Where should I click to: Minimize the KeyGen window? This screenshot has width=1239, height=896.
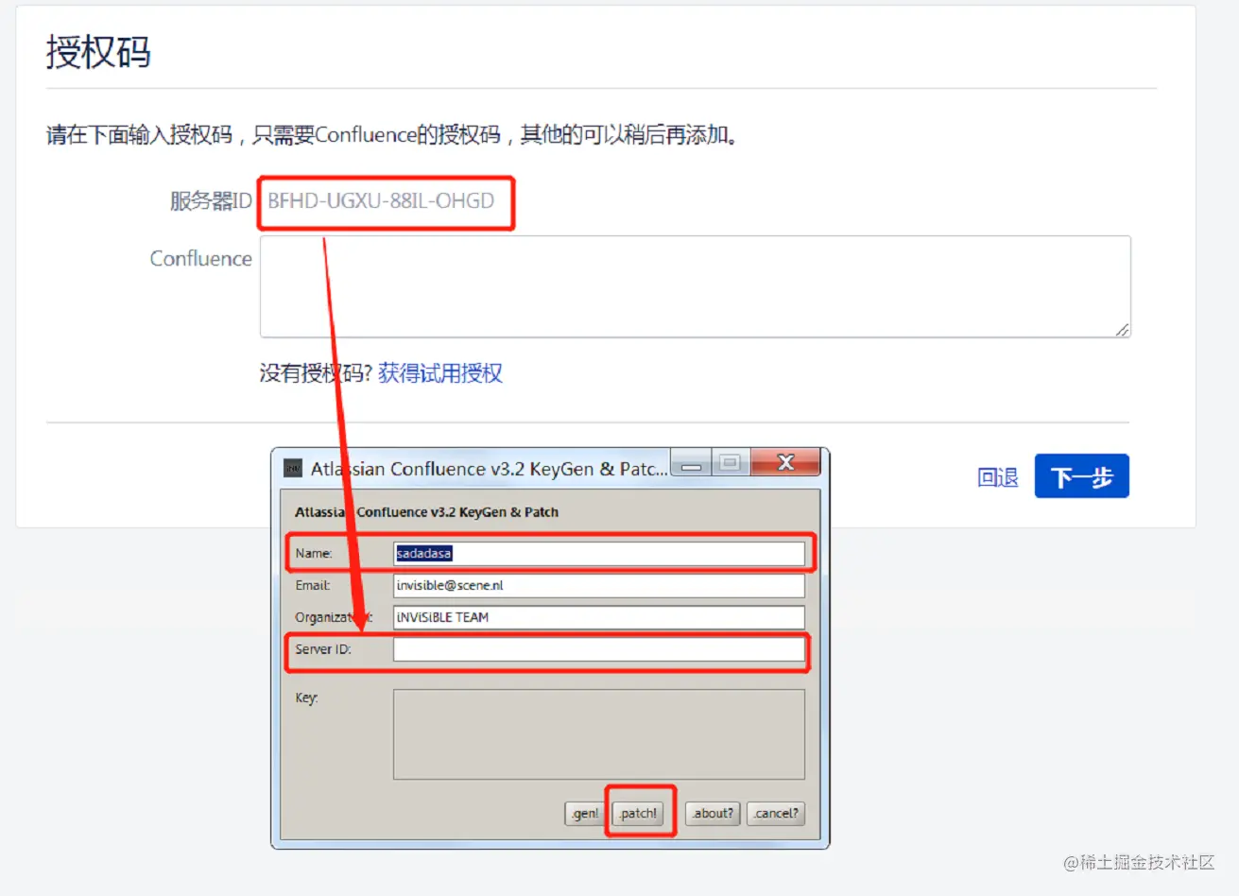692,464
